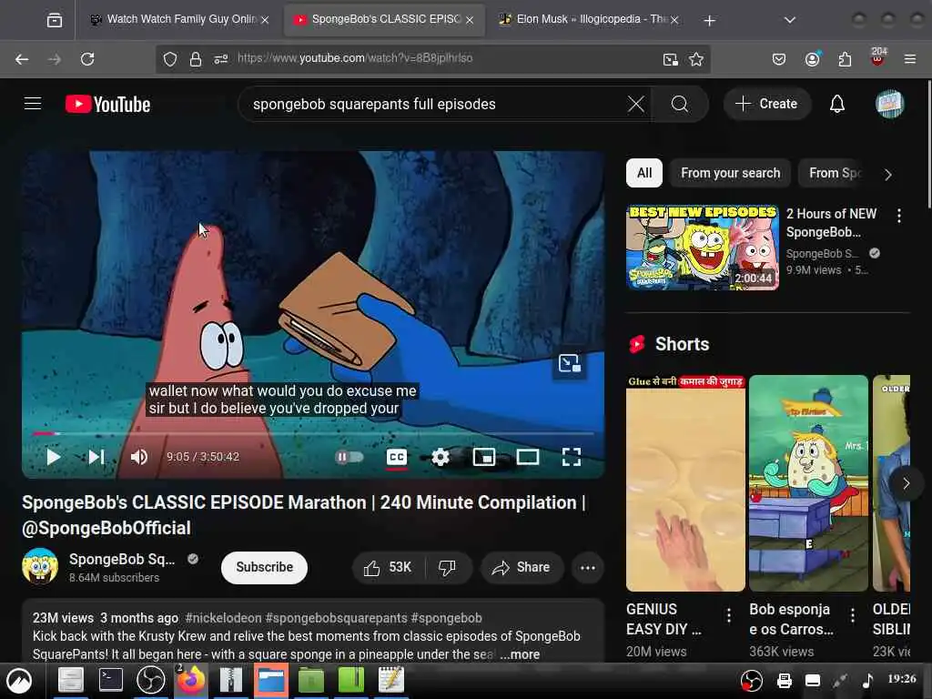Viewport: 932px width, 699px height.
Task: Open the SpongeBob channel avatar
Action: [x=40, y=566]
